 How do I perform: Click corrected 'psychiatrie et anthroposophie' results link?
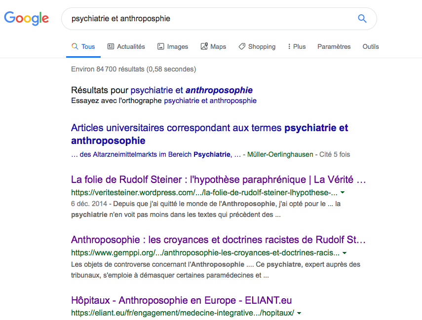(192, 90)
